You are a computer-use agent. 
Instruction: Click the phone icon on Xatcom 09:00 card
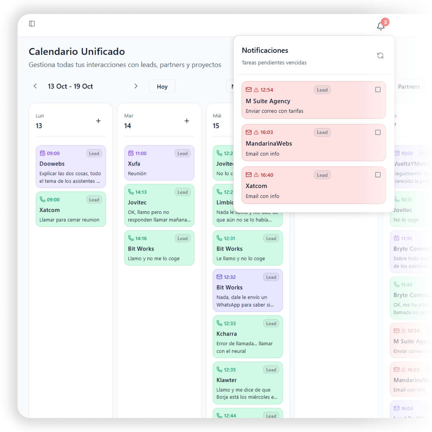42,200
